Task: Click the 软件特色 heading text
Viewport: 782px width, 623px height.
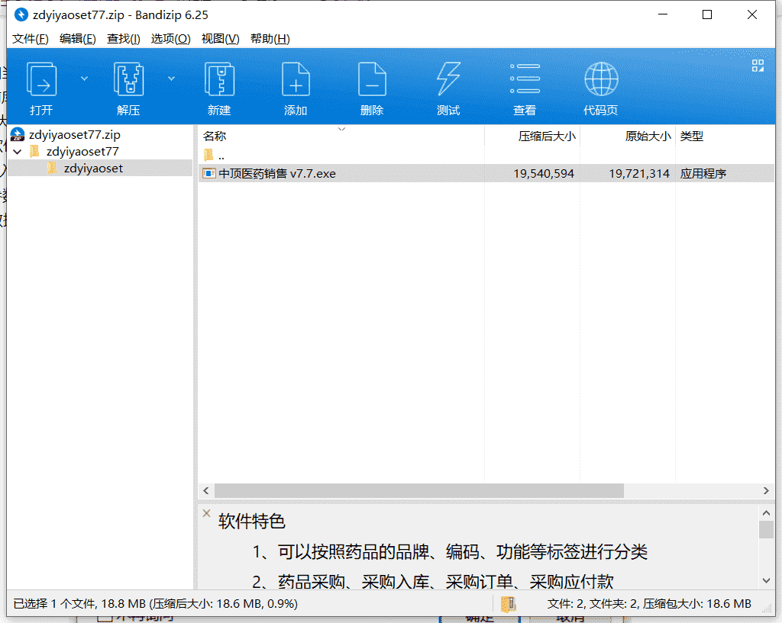Action: tap(252, 522)
